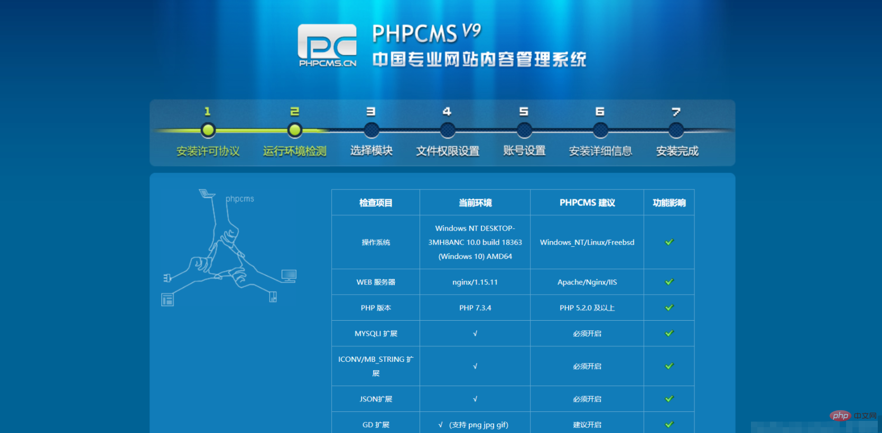Select the 安装详细信息 step label
The image size is (882, 433).
pos(600,151)
